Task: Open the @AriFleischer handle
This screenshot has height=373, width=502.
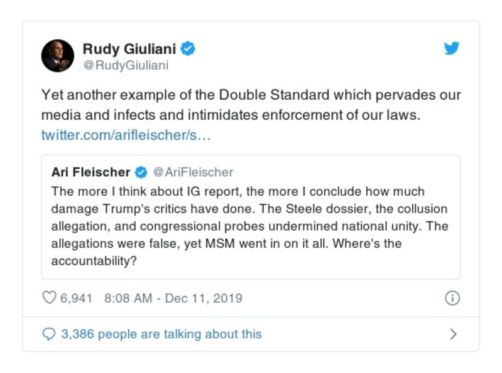Action: point(193,172)
